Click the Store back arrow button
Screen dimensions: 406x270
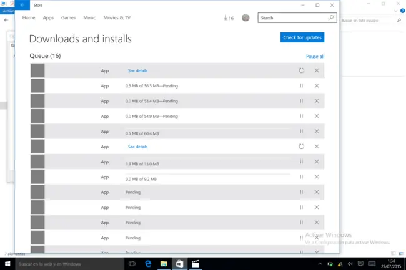(22, 5)
